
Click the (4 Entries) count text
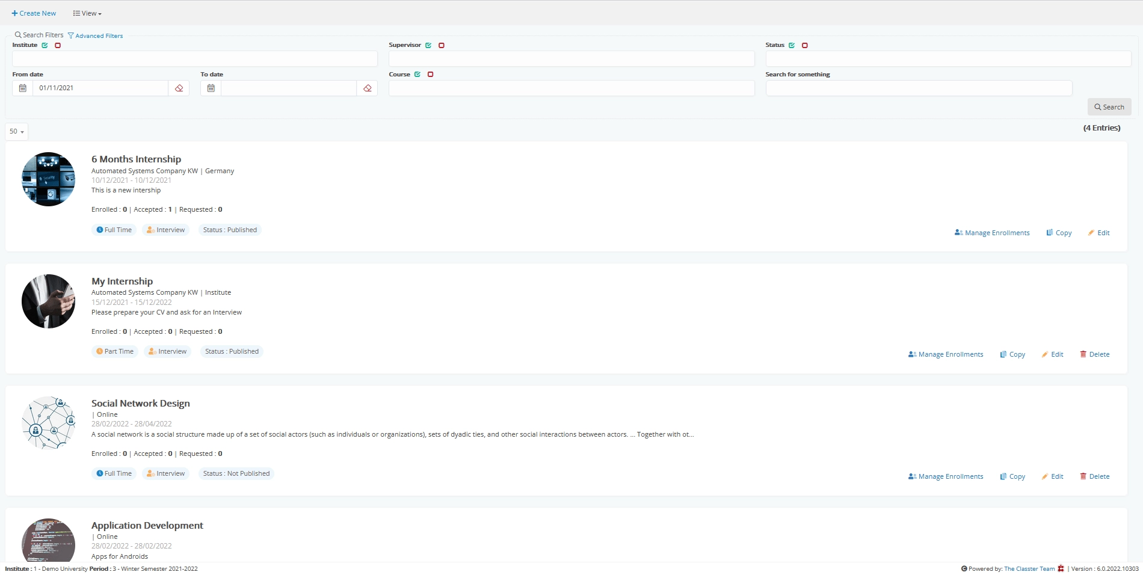pos(1101,128)
